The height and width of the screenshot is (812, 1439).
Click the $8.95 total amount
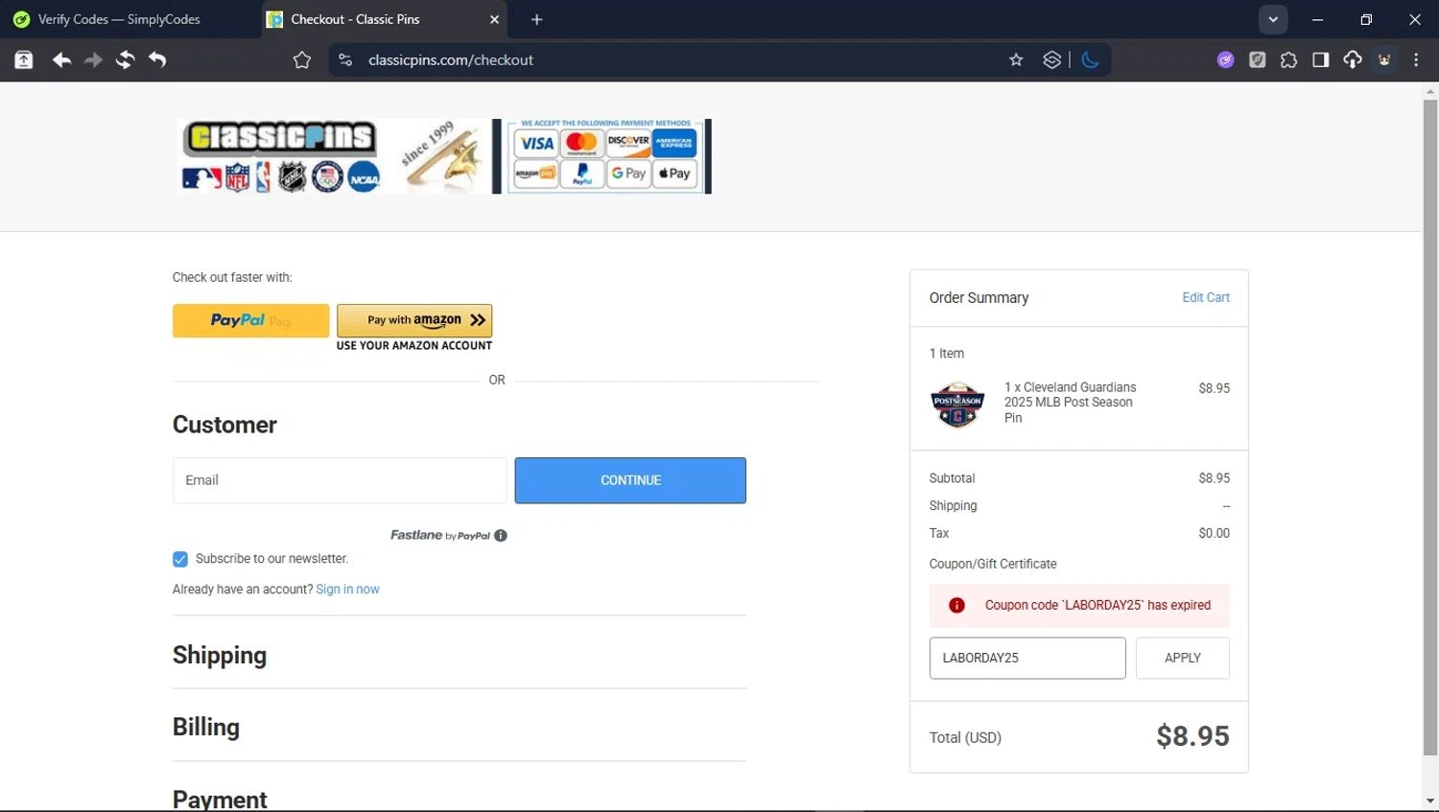point(1192,736)
